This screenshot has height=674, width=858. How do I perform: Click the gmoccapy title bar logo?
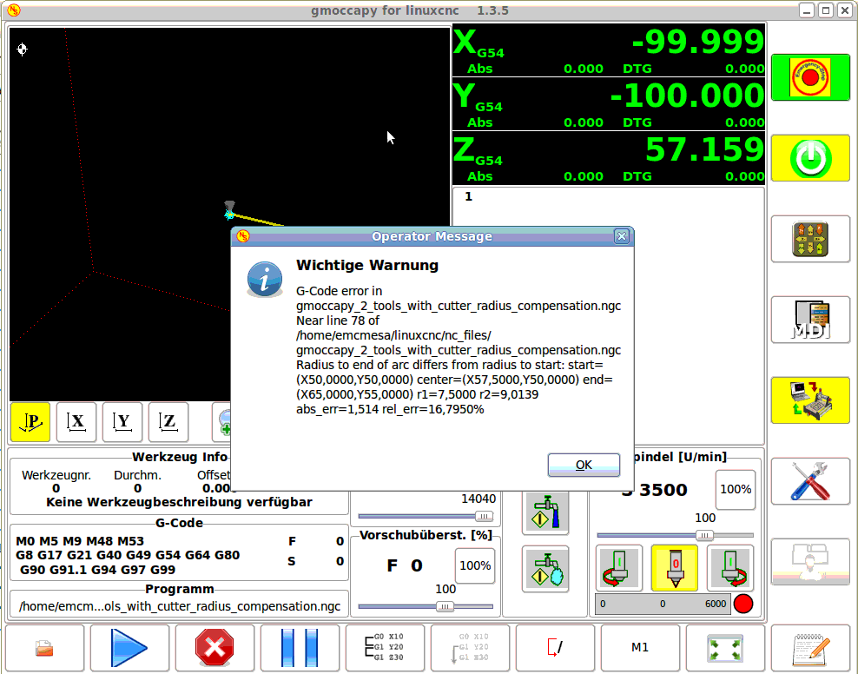[x=14, y=10]
